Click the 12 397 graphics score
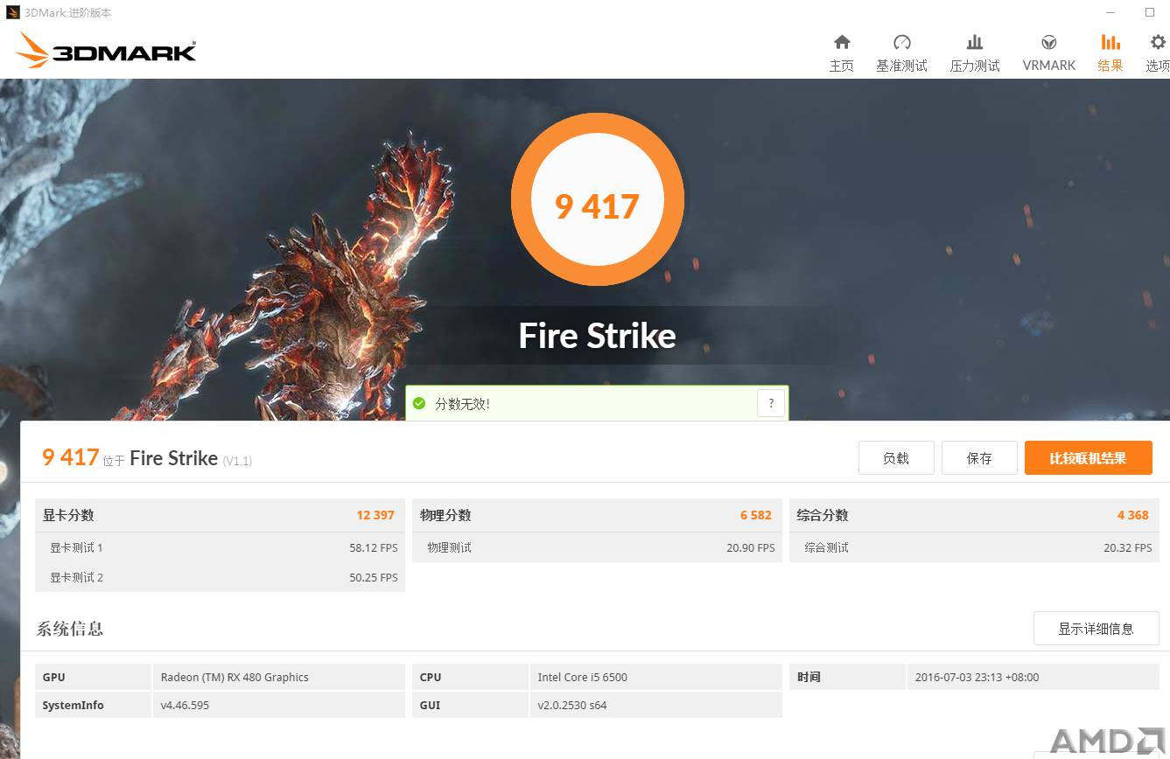The height and width of the screenshot is (759, 1170). pos(375,515)
